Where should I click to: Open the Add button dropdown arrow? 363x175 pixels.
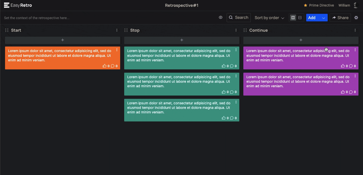coord(323,18)
